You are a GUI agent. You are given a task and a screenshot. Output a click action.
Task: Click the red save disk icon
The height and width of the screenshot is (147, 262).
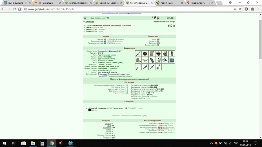(174, 26)
